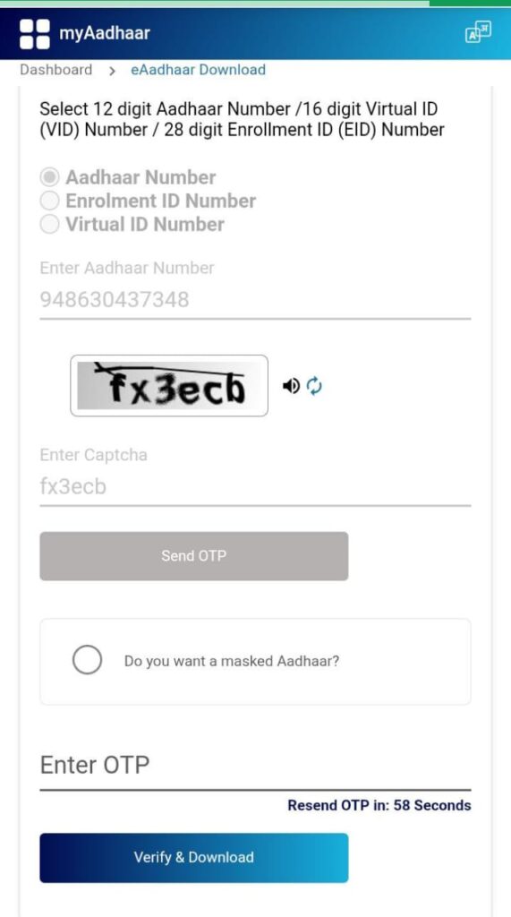Select the Aadhaar Number radio option
511x917 pixels.
[50, 177]
